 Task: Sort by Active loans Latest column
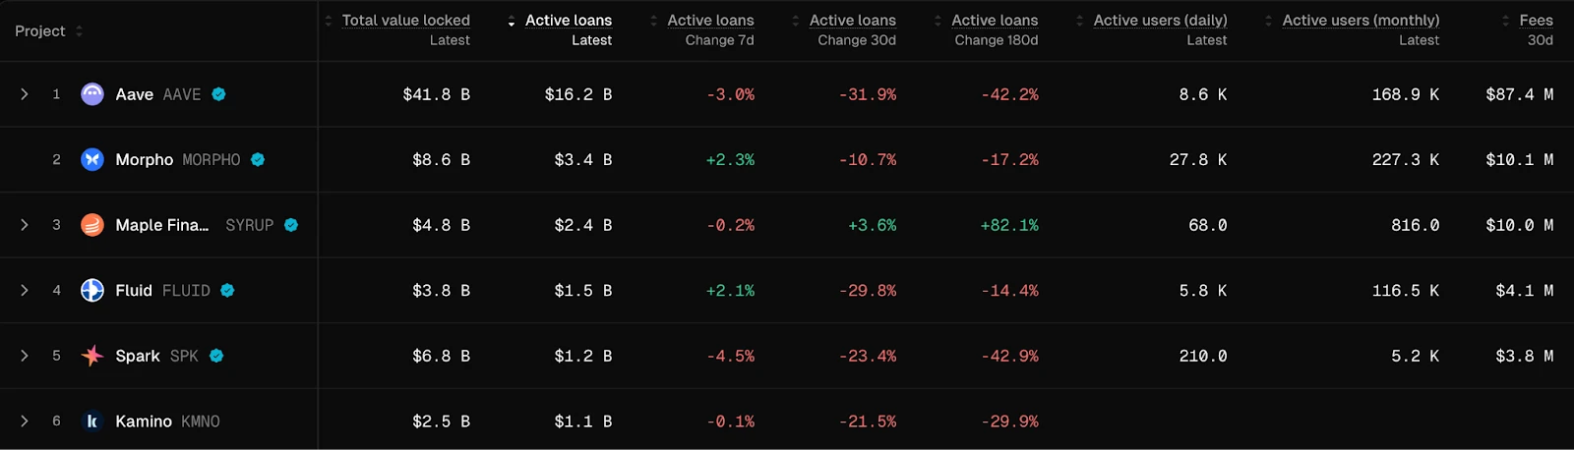(x=568, y=21)
